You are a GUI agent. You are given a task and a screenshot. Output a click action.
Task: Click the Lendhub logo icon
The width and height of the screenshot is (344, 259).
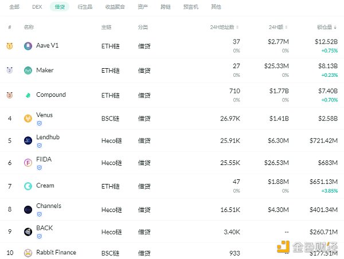[x=28, y=140]
